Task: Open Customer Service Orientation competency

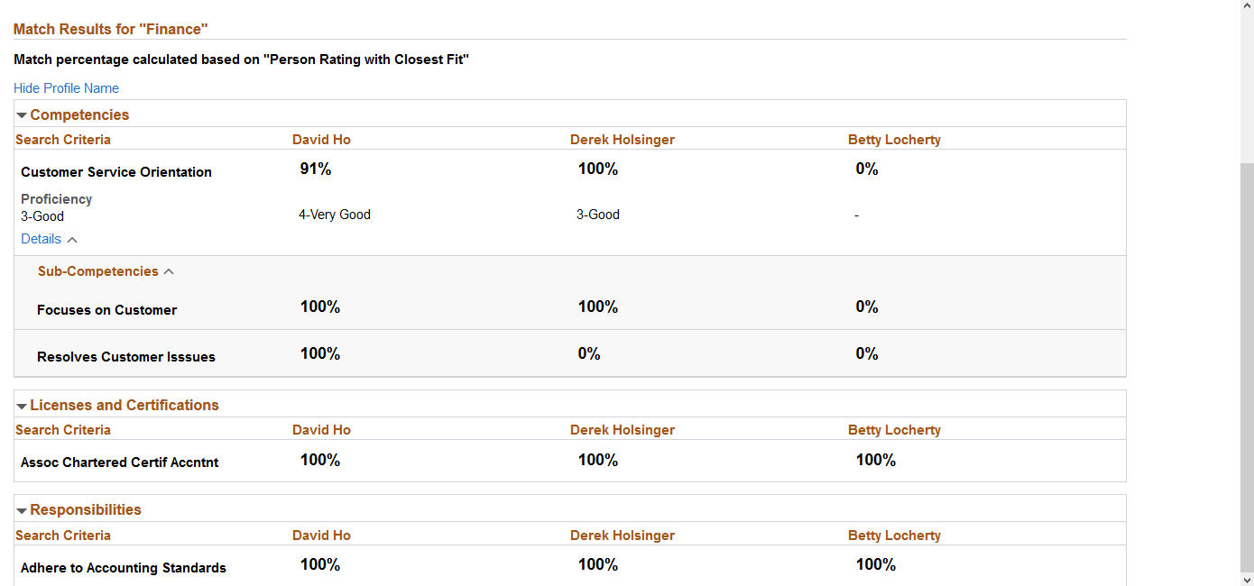Action: (115, 171)
